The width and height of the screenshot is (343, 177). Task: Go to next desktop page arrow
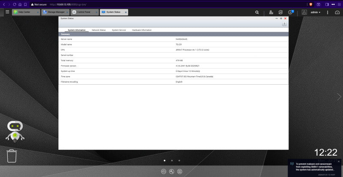339,97
